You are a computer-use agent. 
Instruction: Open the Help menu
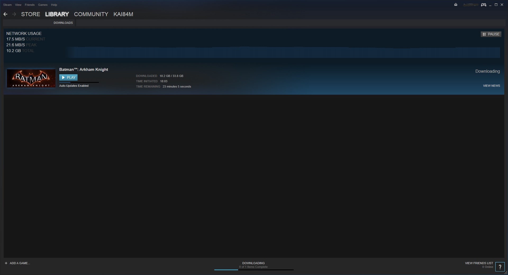(x=54, y=5)
